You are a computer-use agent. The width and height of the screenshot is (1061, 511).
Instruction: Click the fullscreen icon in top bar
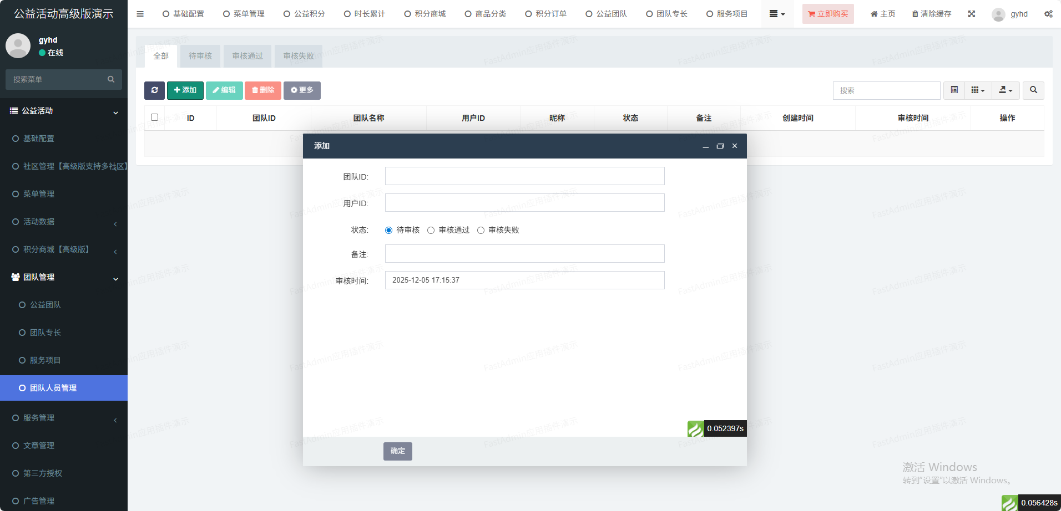[972, 14]
